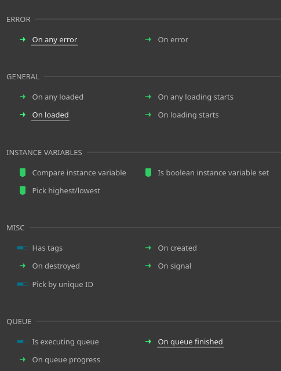Click the MISC category header

(16, 228)
